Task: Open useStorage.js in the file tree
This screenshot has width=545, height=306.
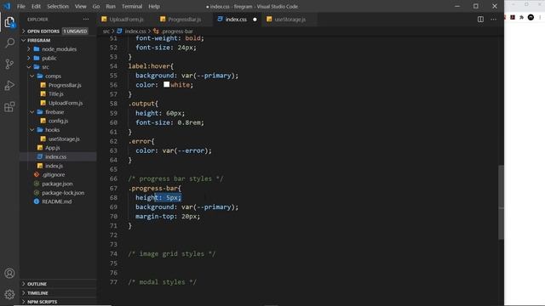Action: coord(64,139)
